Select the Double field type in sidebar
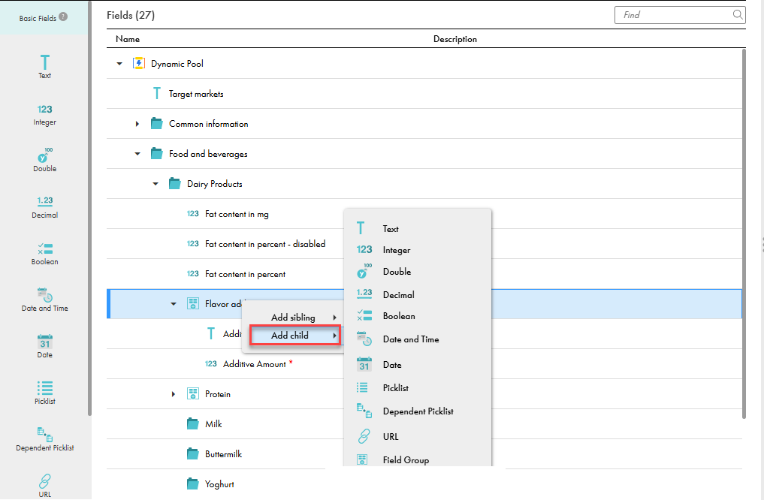Viewport: 764px width, 500px height. point(44,160)
